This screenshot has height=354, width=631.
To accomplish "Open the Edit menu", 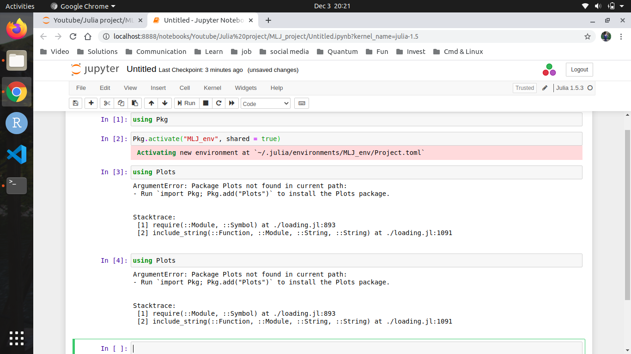I will click(105, 88).
